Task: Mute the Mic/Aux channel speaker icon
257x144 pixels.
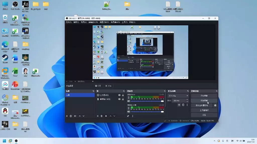Action: [x=129, y=101]
